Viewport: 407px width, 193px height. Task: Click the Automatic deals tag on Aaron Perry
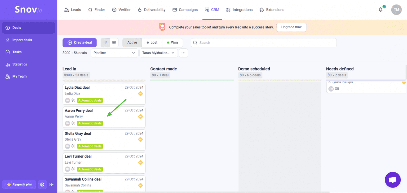pos(90,123)
